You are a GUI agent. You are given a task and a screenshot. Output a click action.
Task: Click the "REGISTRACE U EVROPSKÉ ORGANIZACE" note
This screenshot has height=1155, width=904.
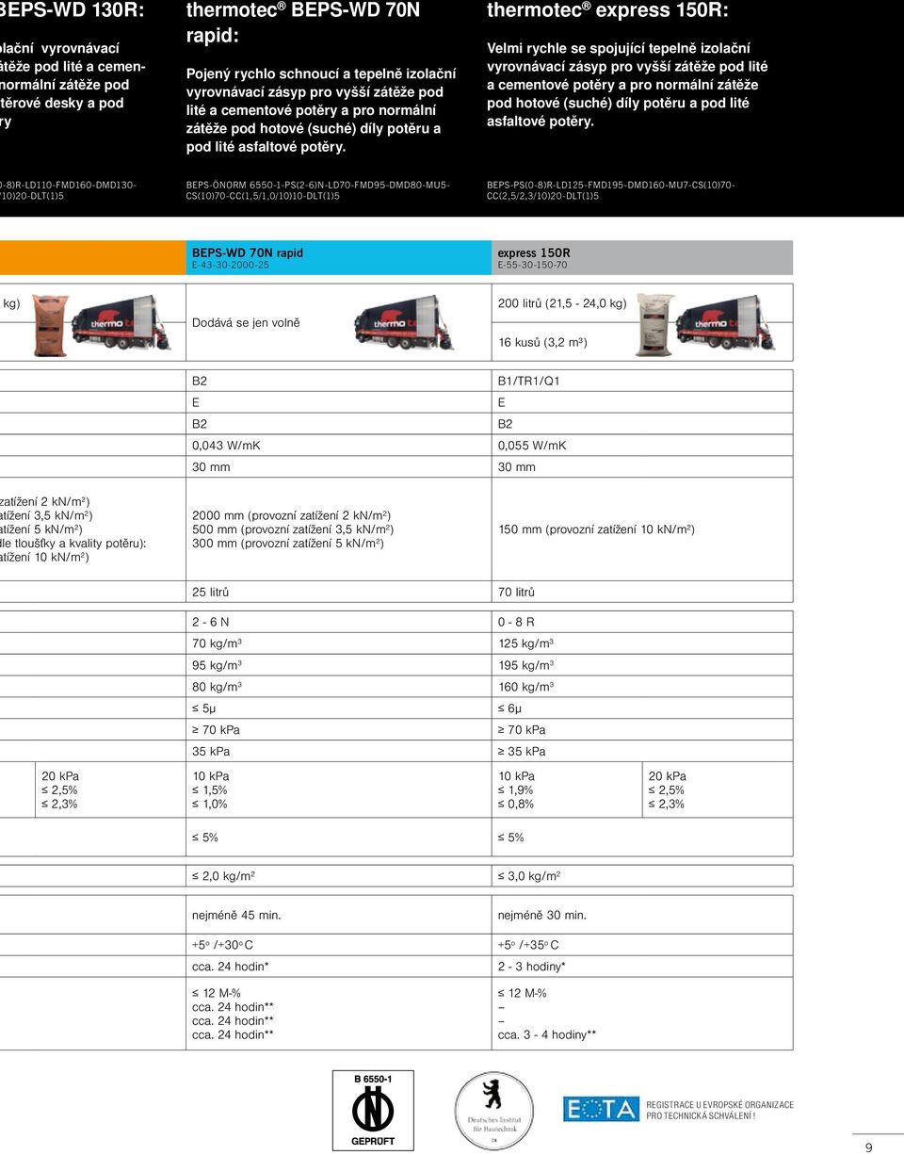click(x=719, y=1105)
